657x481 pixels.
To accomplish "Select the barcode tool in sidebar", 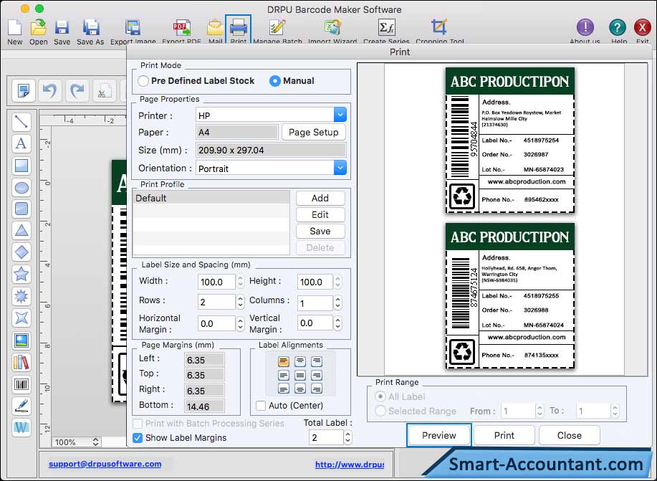I will click(21, 384).
